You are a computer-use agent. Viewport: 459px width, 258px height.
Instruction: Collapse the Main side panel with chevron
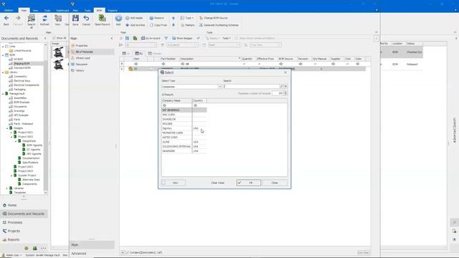point(112,38)
